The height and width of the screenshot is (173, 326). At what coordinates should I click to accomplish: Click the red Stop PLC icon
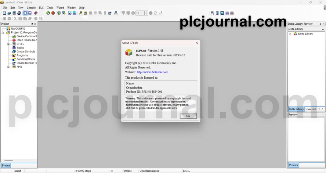click(x=53, y=13)
